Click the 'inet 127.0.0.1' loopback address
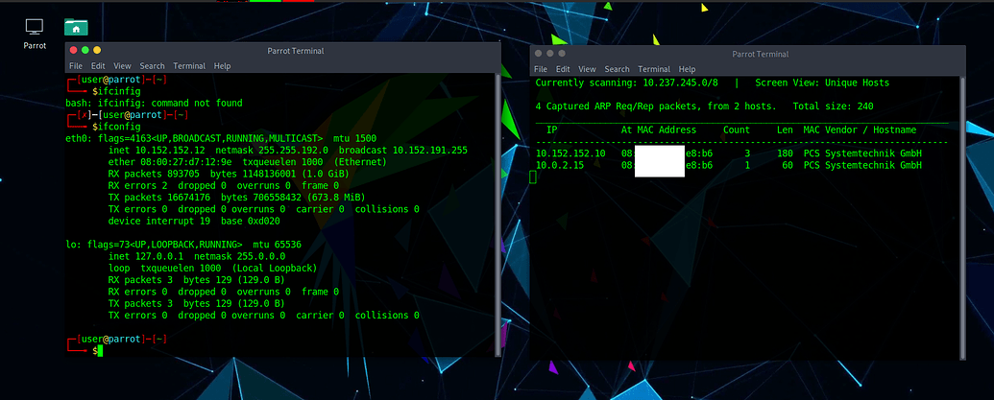Image resolution: width=994 pixels, height=400 pixels. point(146,256)
